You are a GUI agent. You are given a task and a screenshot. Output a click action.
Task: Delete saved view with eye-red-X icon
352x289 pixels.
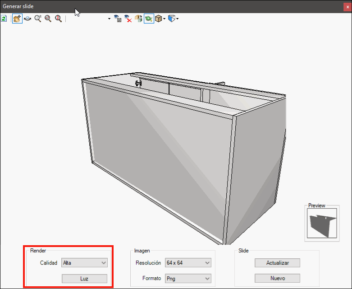pyautogui.click(x=128, y=19)
